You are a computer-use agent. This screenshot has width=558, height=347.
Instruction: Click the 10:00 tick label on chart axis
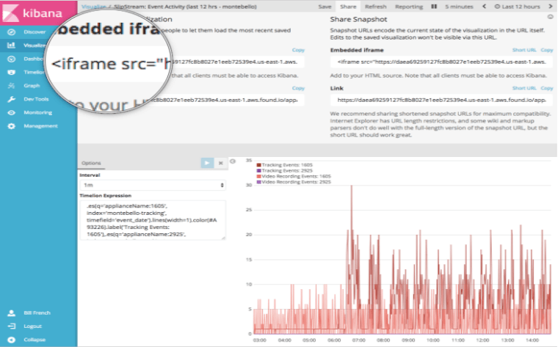coord(432,340)
